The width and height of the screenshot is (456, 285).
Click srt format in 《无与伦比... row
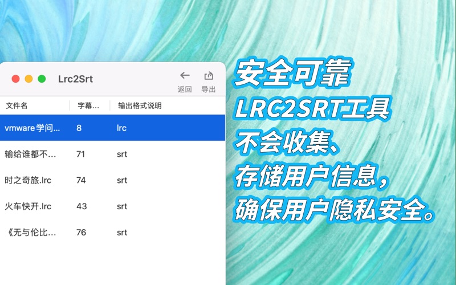point(122,233)
